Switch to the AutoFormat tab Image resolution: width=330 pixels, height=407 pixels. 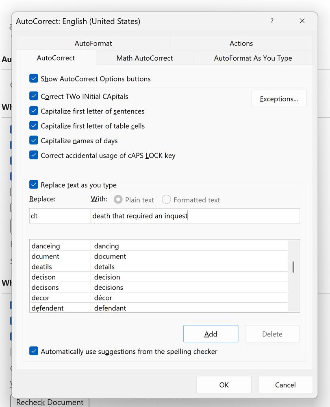pyautogui.click(x=93, y=44)
